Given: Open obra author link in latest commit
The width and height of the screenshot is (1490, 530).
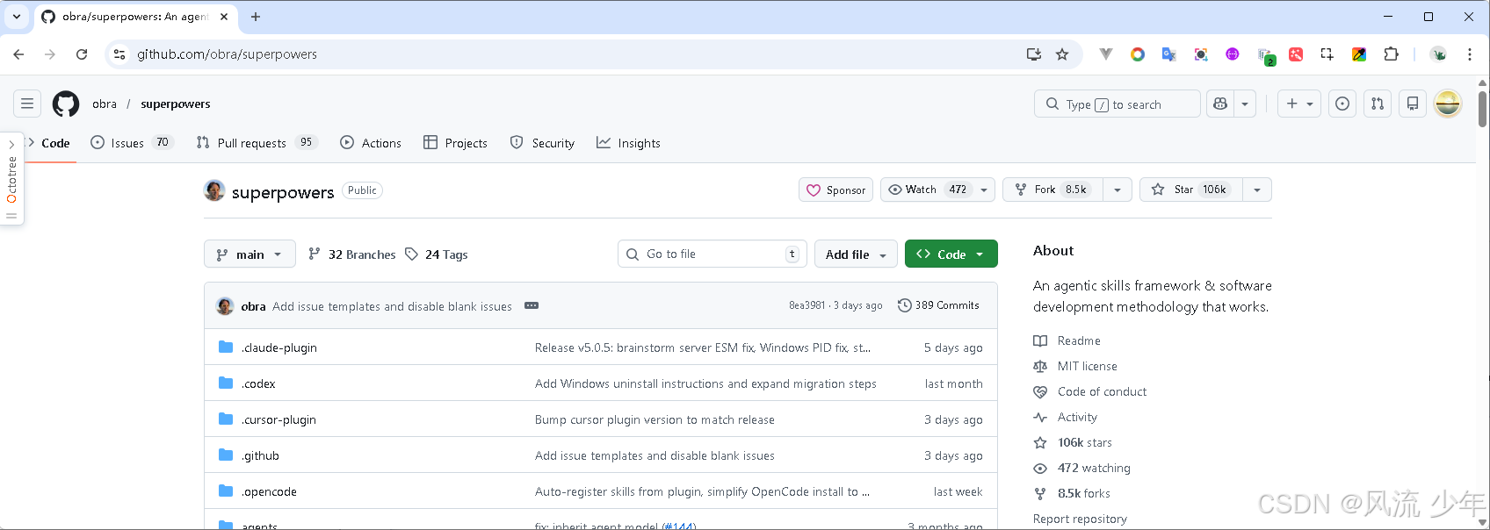Looking at the screenshot, I should click(253, 306).
